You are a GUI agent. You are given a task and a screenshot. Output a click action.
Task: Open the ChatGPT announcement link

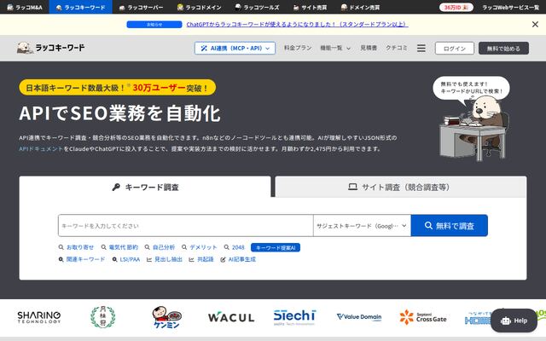tap(297, 25)
